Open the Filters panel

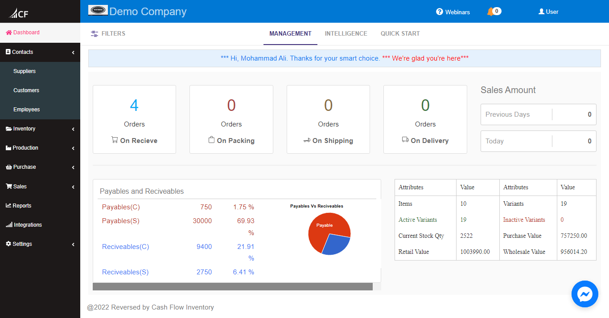click(x=107, y=33)
